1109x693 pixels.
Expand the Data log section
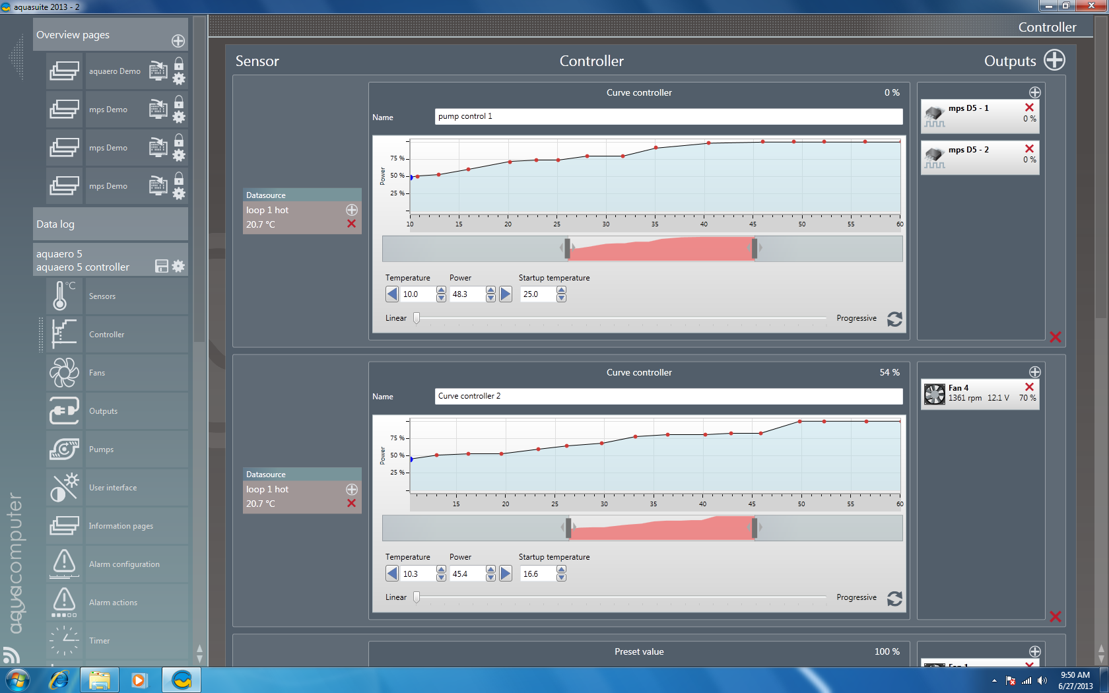point(110,224)
